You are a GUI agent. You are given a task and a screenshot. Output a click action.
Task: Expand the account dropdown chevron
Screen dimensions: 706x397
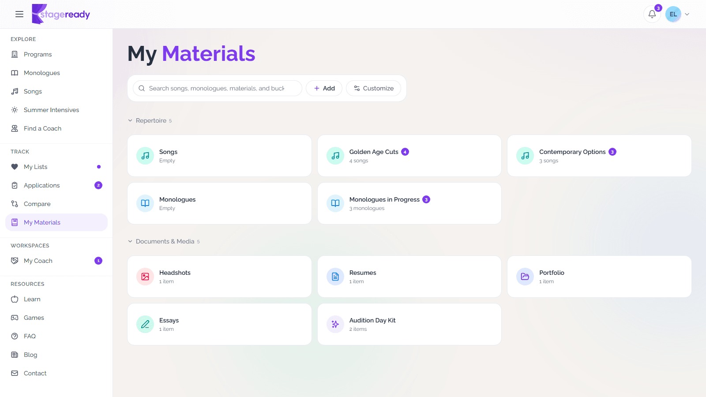pyautogui.click(x=687, y=14)
